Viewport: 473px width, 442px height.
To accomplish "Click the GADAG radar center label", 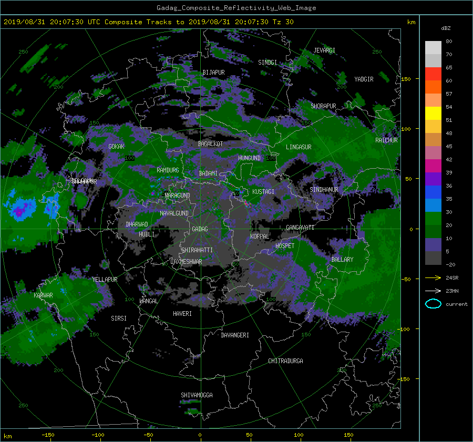I will click(x=200, y=229).
